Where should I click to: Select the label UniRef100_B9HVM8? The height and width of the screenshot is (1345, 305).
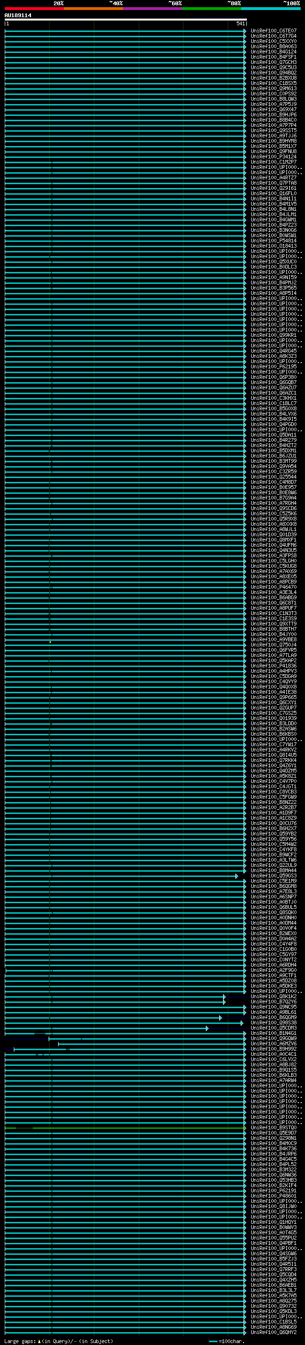(273, 141)
